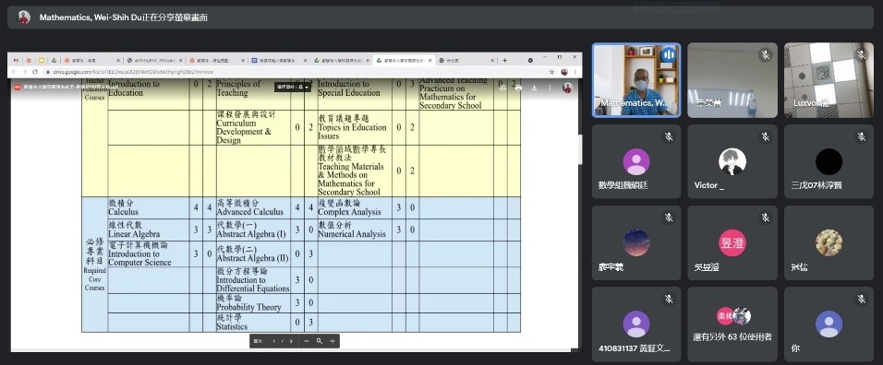This screenshot has height=365, width=883.
Task: Click muted mic icon on 410831137 tile
Action: coord(669,299)
